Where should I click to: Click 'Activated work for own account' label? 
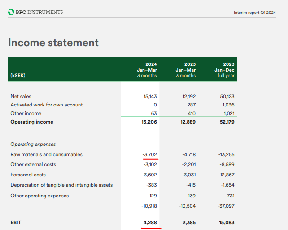click(x=47, y=105)
